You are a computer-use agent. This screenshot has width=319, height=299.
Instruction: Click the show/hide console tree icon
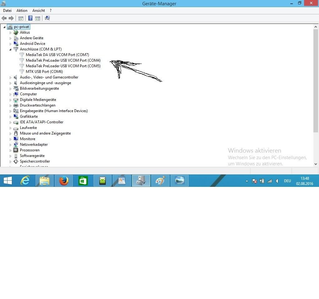pyautogui.click(x=21, y=18)
